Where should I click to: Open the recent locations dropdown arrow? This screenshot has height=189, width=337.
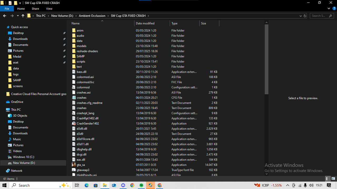(18, 16)
